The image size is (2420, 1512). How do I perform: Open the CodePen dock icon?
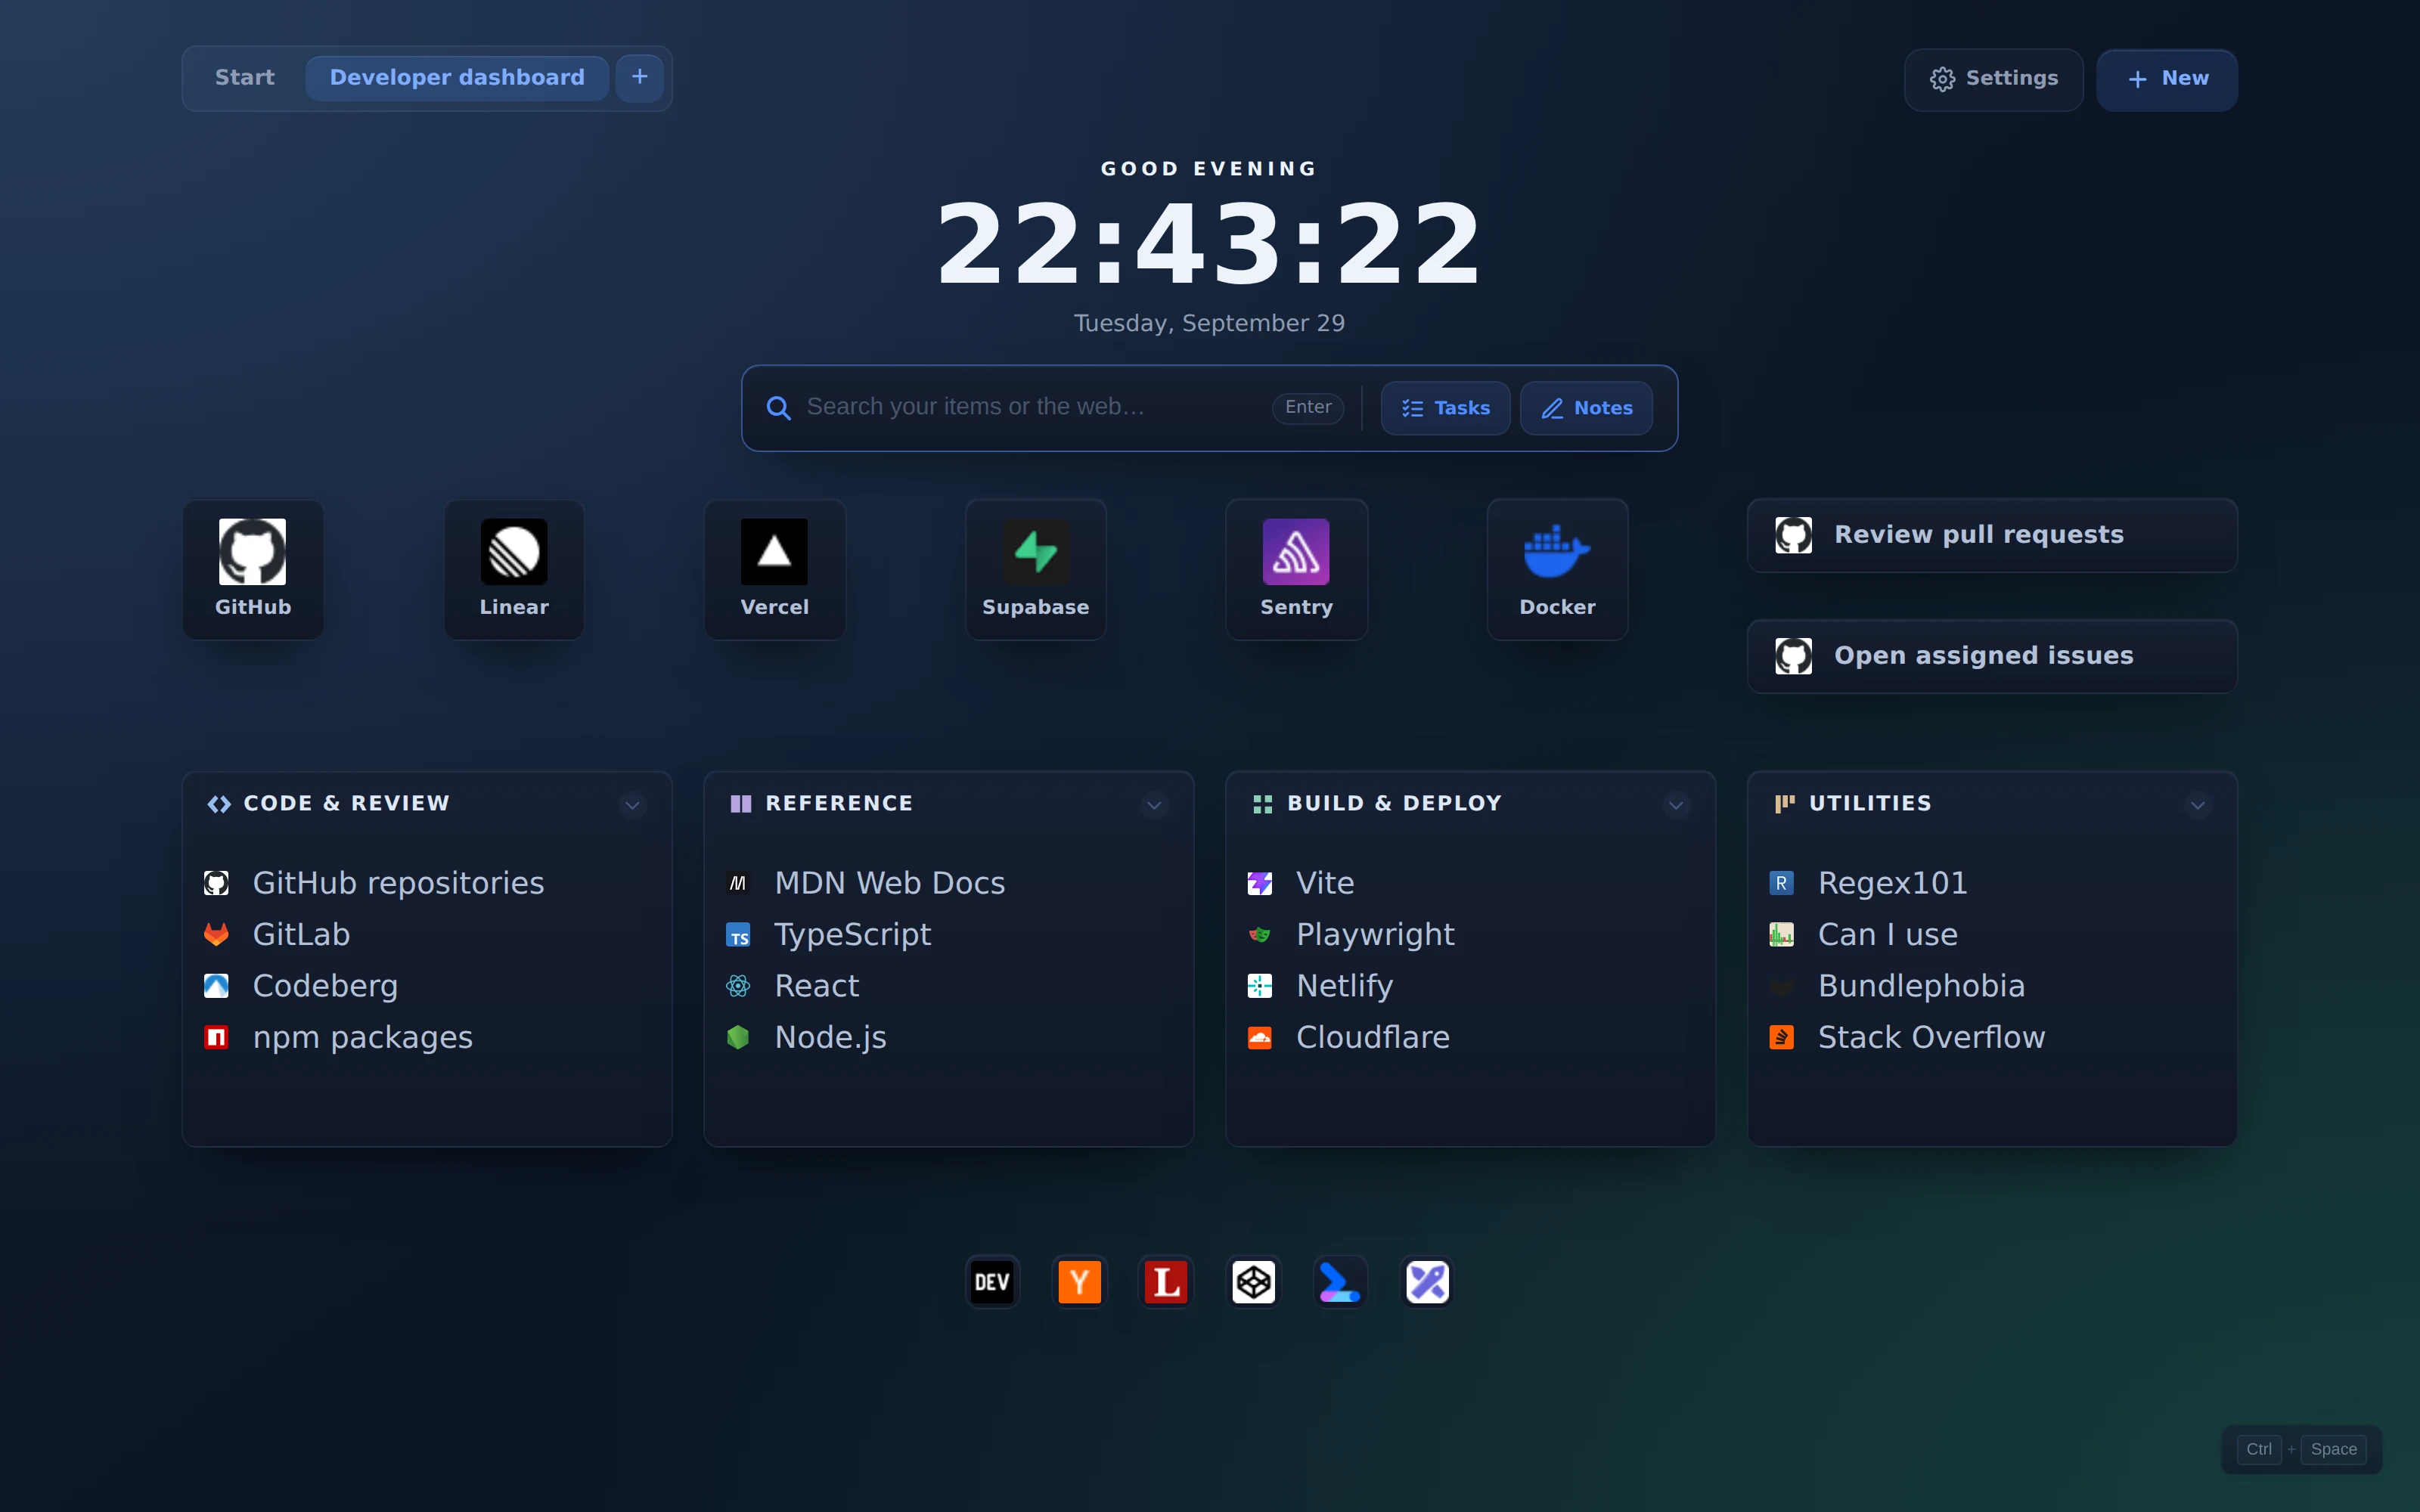[1254, 1282]
